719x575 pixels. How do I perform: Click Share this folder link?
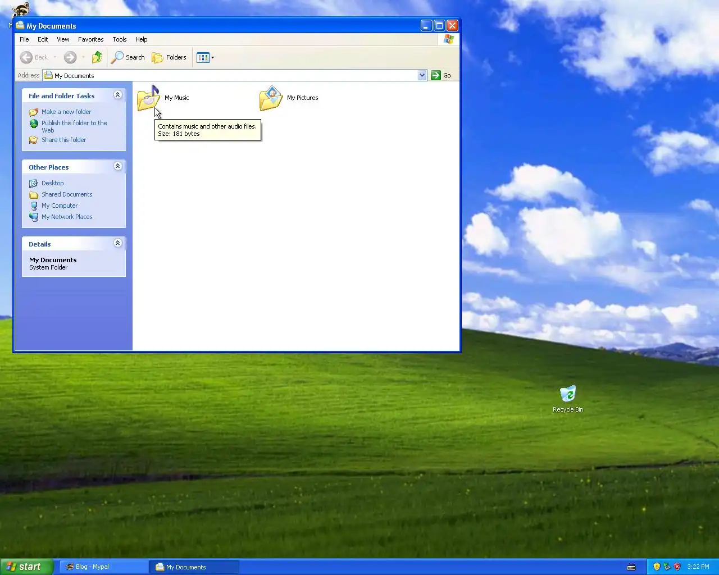[x=63, y=140]
